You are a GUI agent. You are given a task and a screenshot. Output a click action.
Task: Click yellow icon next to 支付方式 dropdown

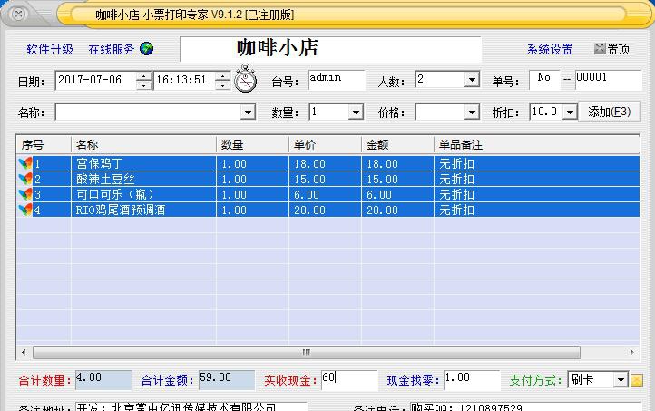pyautogui.click(x=637, y=380)
